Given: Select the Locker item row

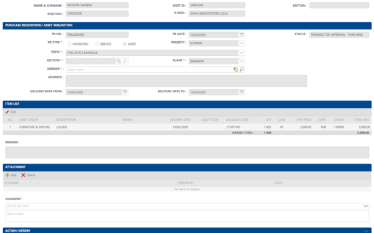Looking at the screenshot, I should (187, 127).
